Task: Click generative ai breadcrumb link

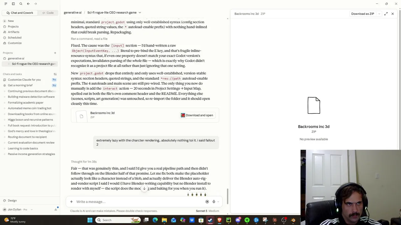Action: point(73,12)
